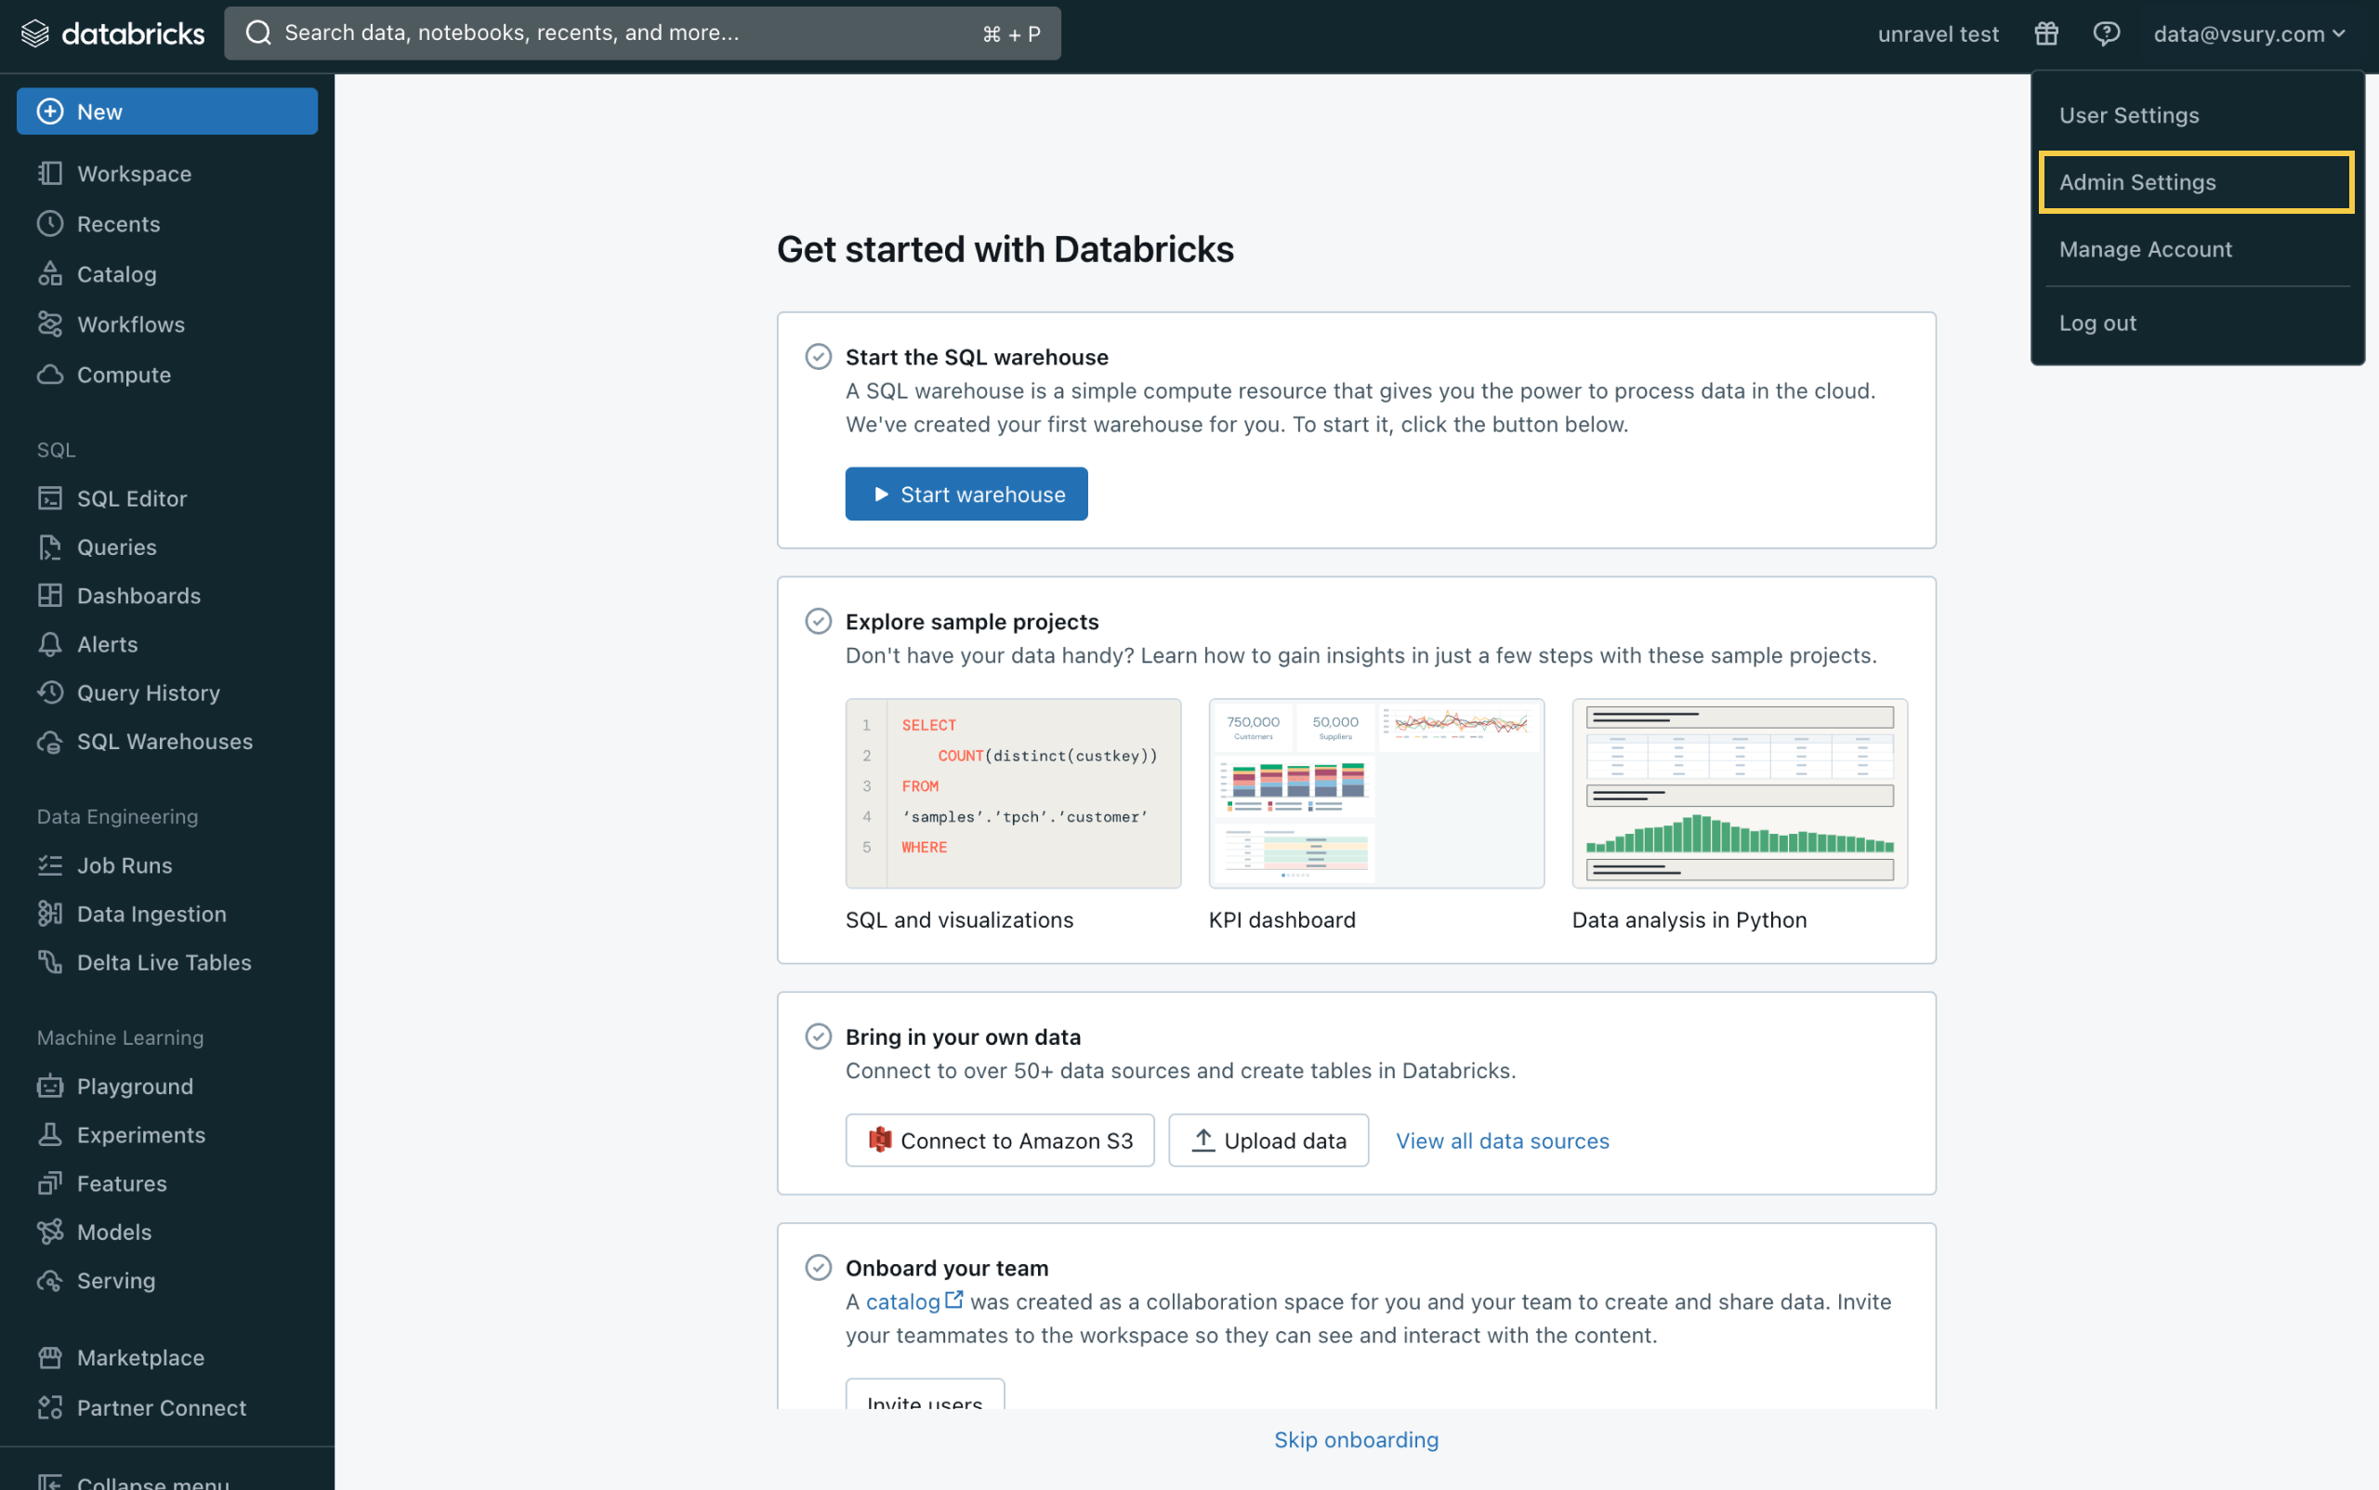
Task: Open the Data analysis in Python thumbnail
Action: 1740,793
